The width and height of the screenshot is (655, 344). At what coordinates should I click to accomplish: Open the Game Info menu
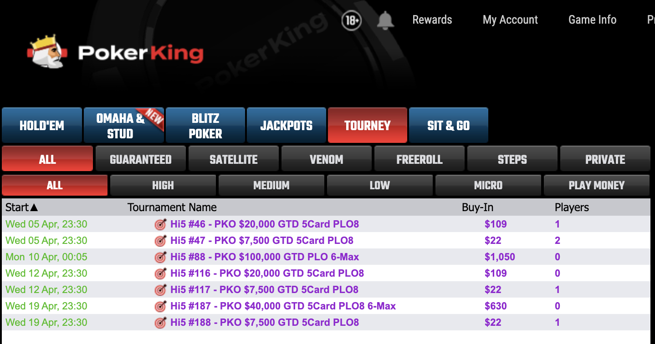[x=592, y=20]
